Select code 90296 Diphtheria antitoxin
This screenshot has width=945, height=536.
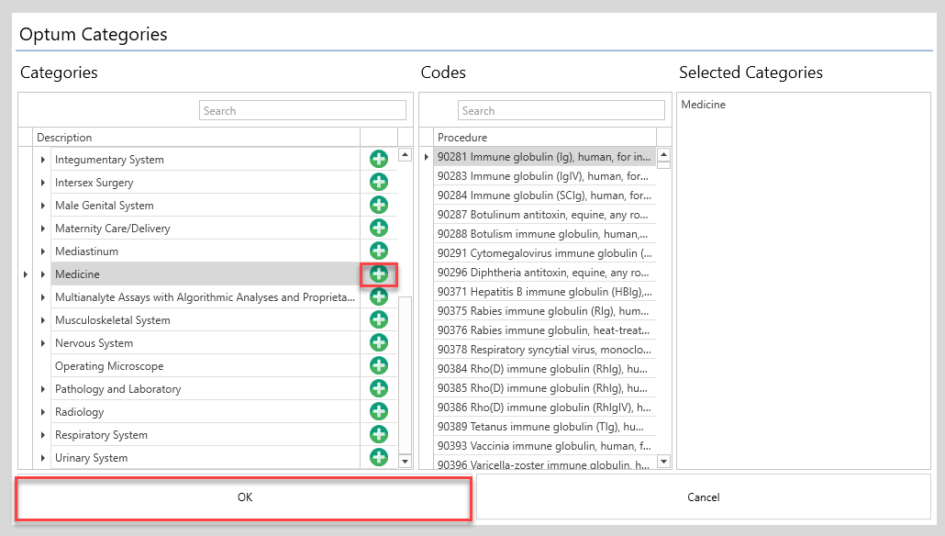[x=544, y=273]
